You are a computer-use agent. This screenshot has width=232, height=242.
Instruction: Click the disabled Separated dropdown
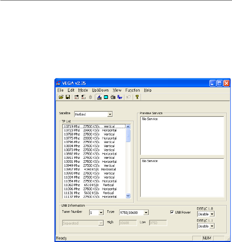click(x=83, y=223)
